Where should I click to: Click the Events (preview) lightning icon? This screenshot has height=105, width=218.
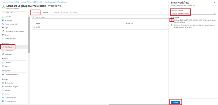[3, 39]
